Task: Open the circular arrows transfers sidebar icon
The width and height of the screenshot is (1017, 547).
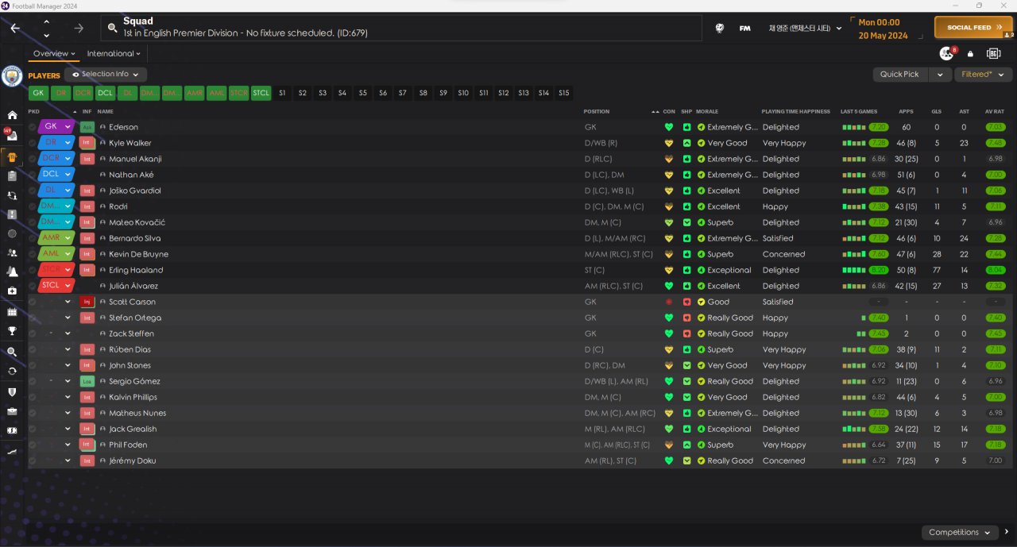Action: click(12, 371)
